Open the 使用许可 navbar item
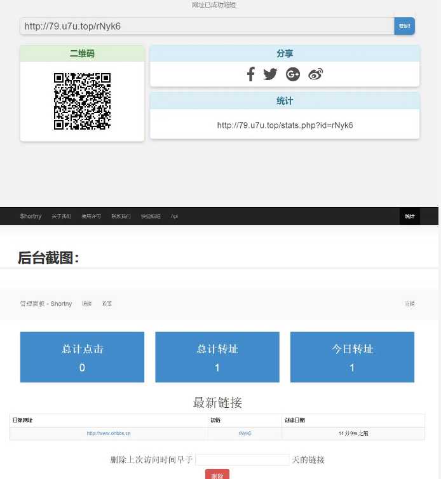The width and height of the screenshot is (441, 479). click(x=91, y=217)
